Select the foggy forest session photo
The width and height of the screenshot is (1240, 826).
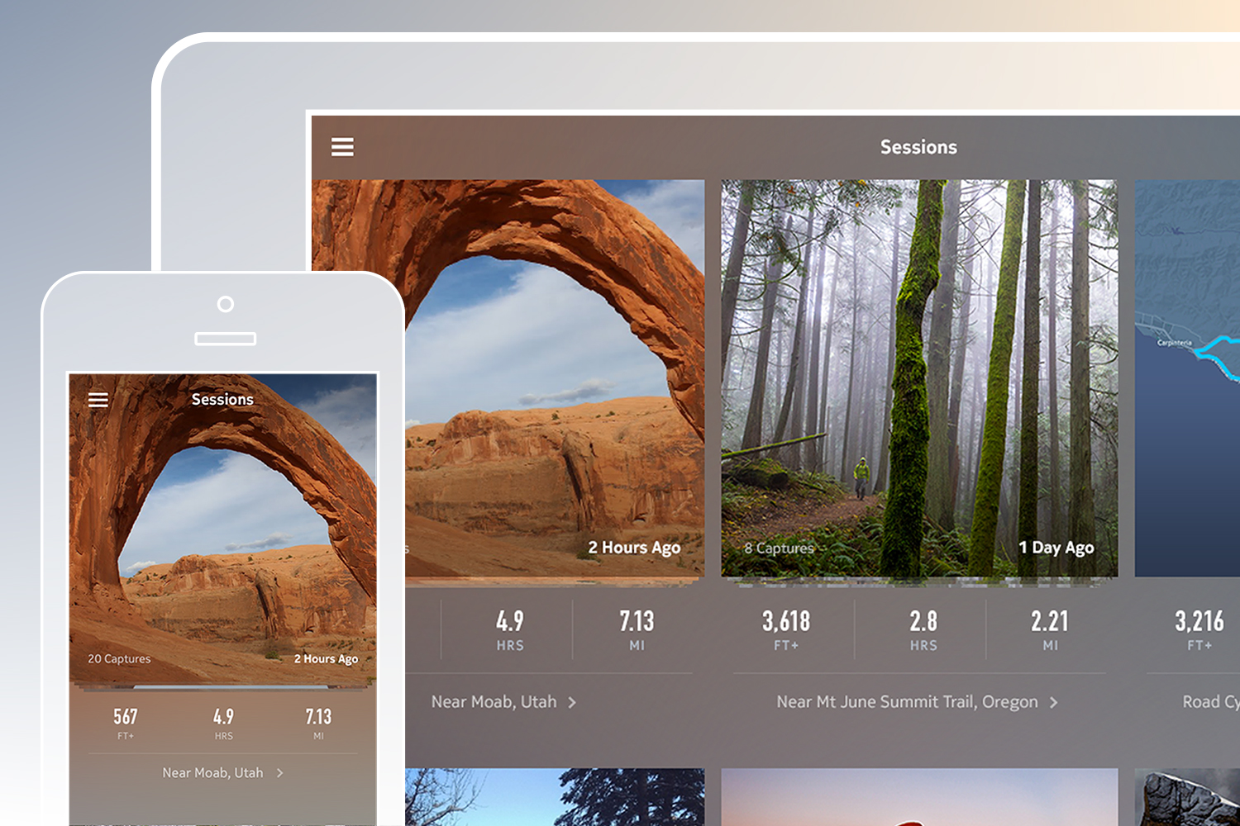[x=919, y=378]
